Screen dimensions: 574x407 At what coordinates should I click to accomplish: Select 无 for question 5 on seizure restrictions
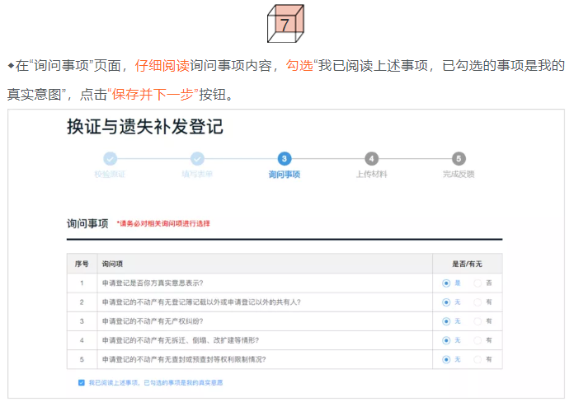click(x=446, y=359)
